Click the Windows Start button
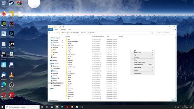Viewport: 194px width, 109px height. click(2, 107)
